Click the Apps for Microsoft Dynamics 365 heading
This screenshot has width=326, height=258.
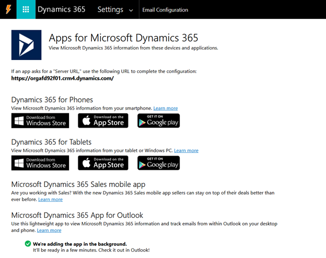click(x=123, y=38)
